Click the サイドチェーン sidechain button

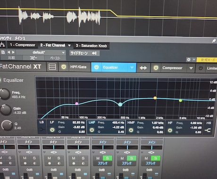84,53
